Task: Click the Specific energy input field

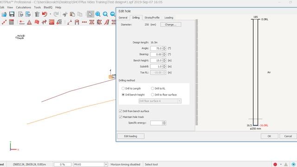Action: [156, 123]
